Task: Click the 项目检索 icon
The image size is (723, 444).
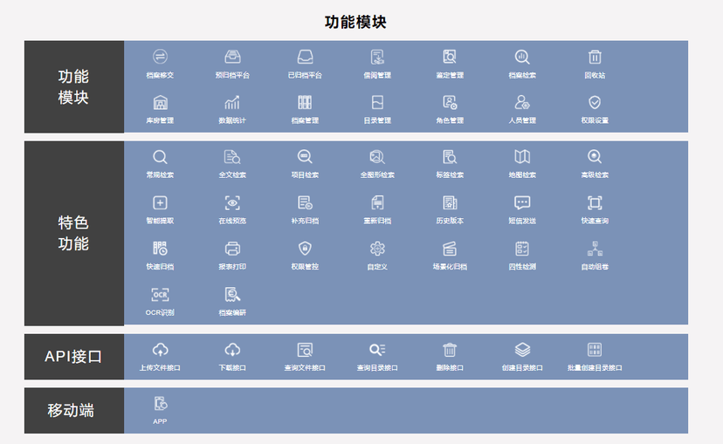Action: [305, 157]
